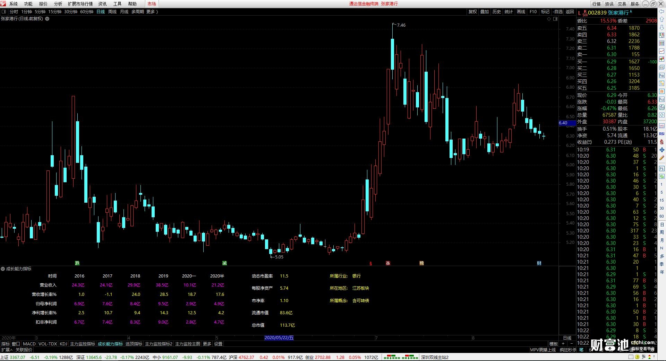Viewport: 666px width, 361px height.
Task: Expand the chart title settings circle dropdown
Action: click(47, 19)
